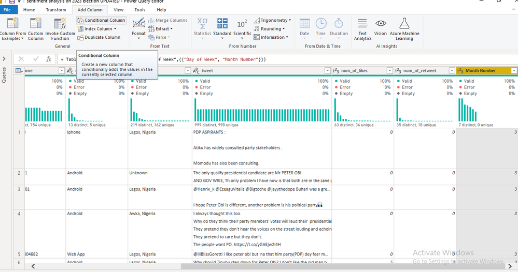Click the Awka, Nigeria cell
Screen dimensions: 518x272
160,230
